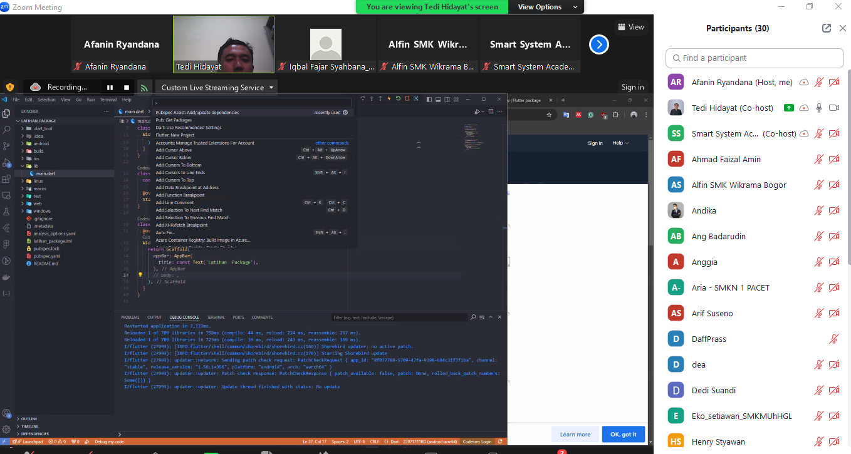Click the Split Editor icon

[491, 111]
